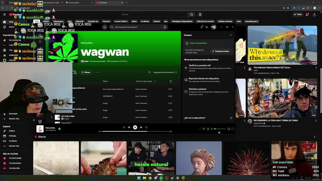Open Spotify miniplayer
322x181 pixels.
229,129
